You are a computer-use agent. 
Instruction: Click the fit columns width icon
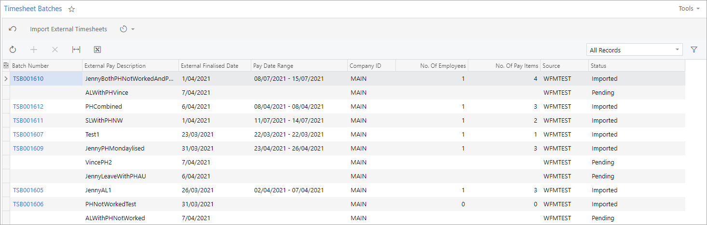point(76,50)
